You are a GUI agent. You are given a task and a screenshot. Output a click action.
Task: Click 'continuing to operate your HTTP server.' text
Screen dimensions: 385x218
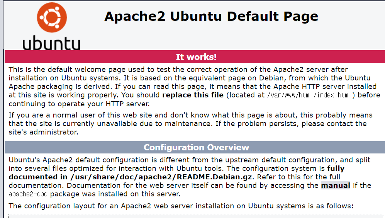(x=79, y=104)
